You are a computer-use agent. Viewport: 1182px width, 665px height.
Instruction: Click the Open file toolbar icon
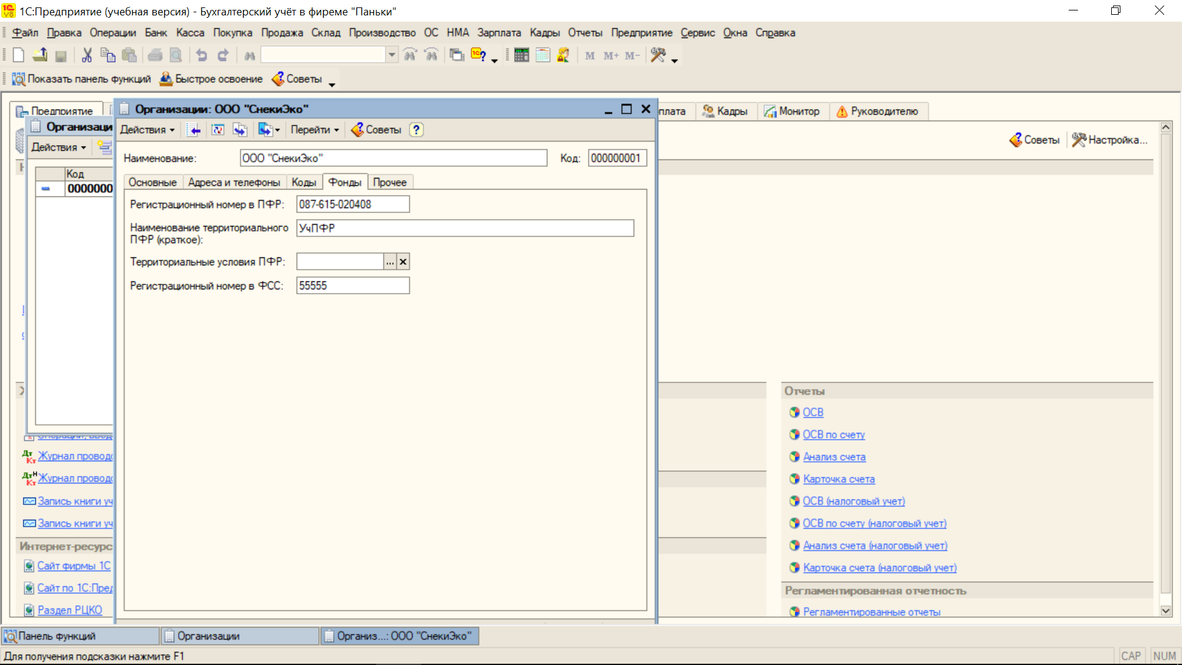point(40,55)
